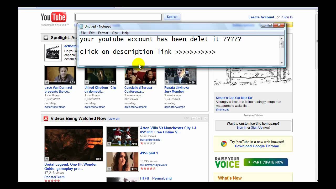This screenshot has width=336, height=189.
Task: Add Brutal Legend video to queue
Action: (47, 159)
